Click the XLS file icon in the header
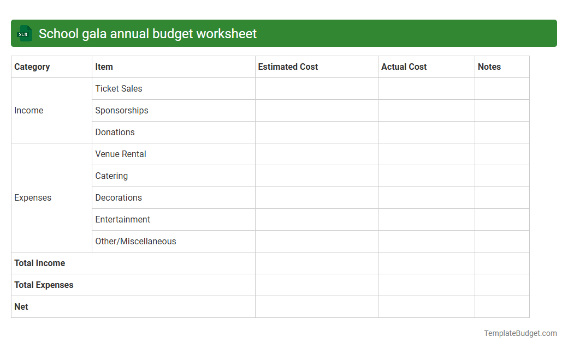This screenshot has height=349, width=568. click(x=24, y=33)
